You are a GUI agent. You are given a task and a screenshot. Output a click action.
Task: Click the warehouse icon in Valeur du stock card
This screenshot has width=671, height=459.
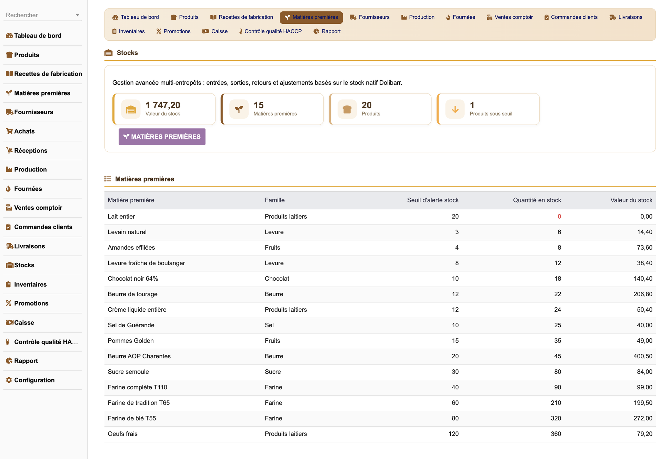[x=131, y=109]
